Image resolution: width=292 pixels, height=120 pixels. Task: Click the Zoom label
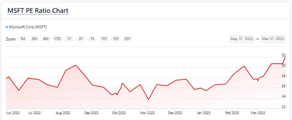point(11,39)
